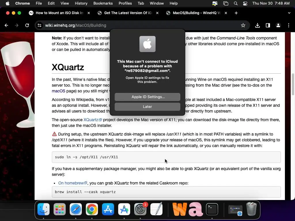Open the View menu
Screen dimensions: 295x221
point(65,3)
